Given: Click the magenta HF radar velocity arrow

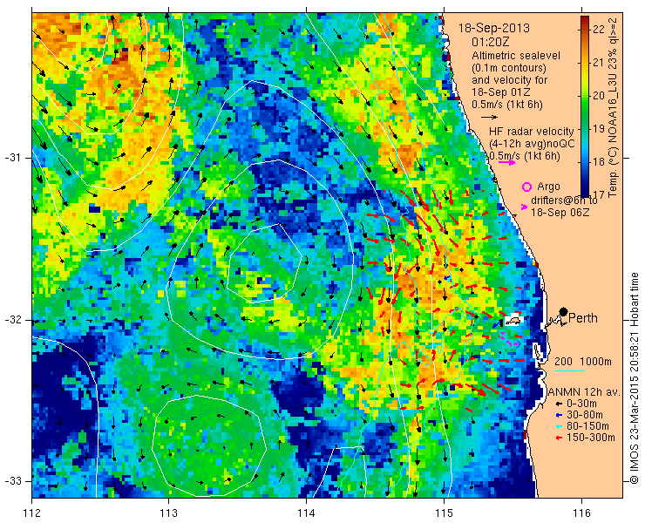Looking at the screenshot, I should 506,162.
